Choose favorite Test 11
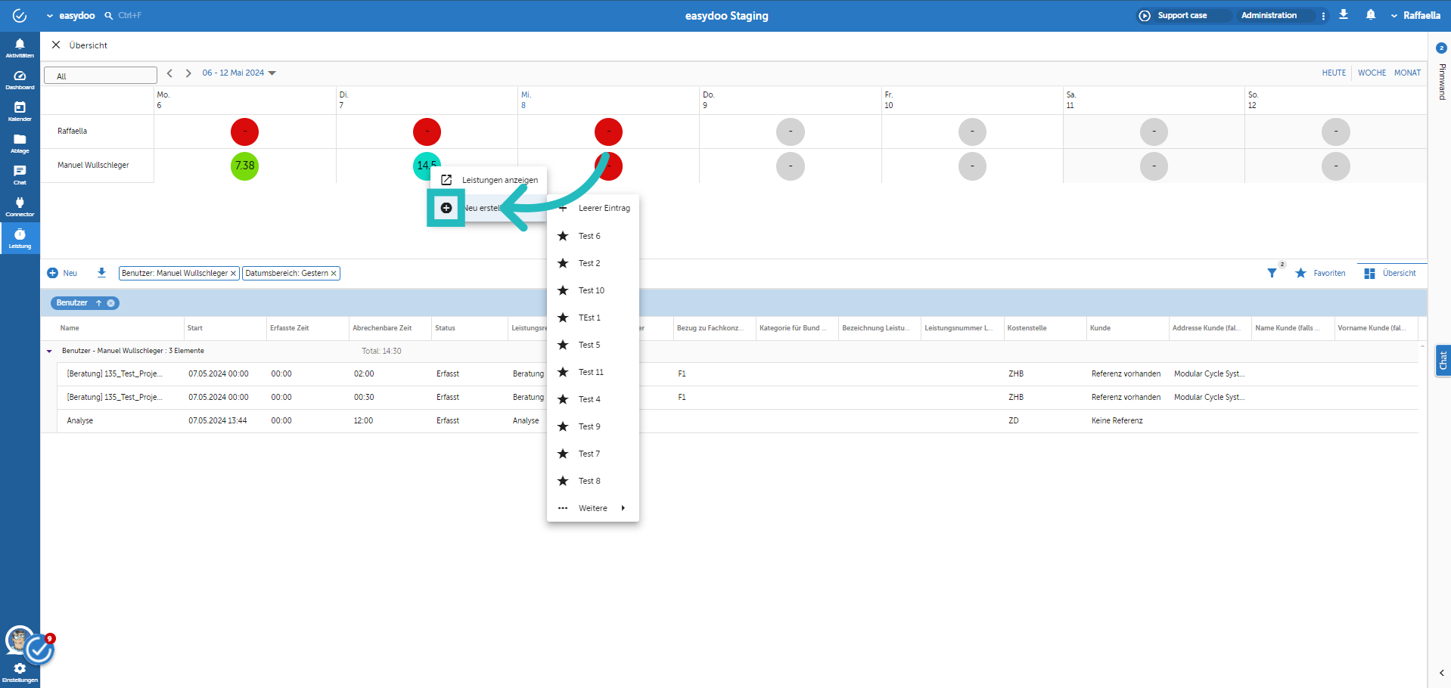1451x688 pixels. click(x=593, y=372)
